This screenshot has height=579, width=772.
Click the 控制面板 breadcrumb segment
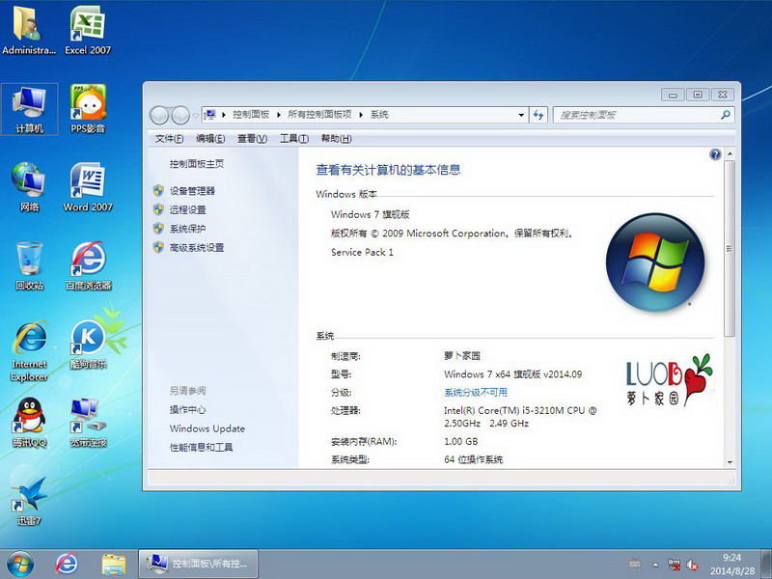click(251, 115)
